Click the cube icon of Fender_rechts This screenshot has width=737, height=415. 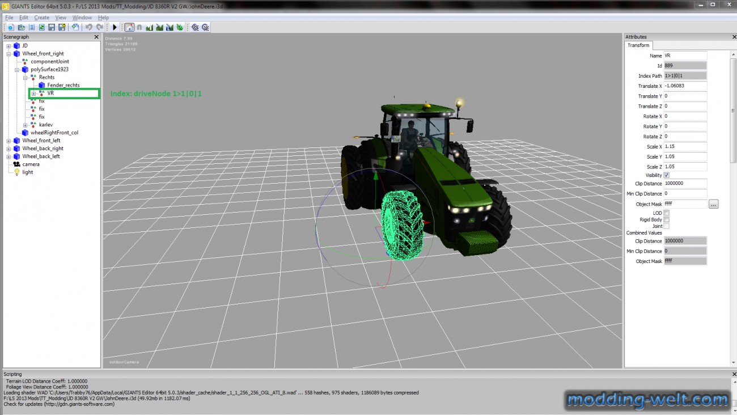tap(42, 86)
